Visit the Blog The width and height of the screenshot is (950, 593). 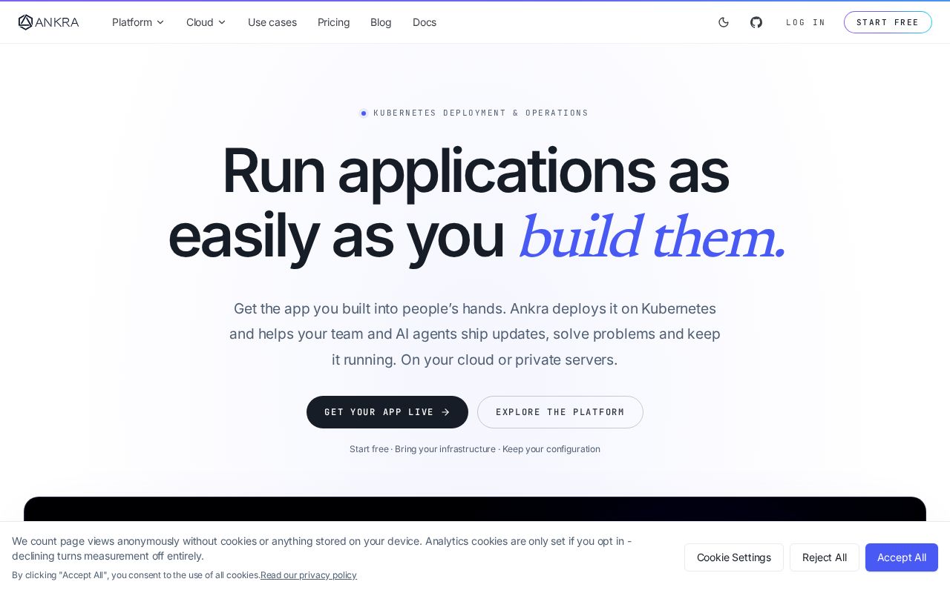click(381, 22)
